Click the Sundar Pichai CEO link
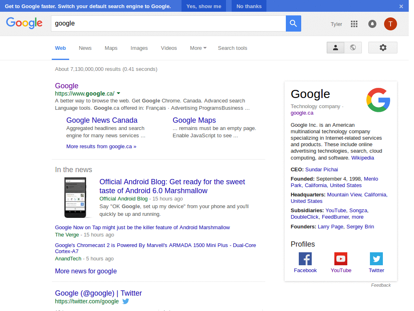414x311 pixels. (321, 170)
